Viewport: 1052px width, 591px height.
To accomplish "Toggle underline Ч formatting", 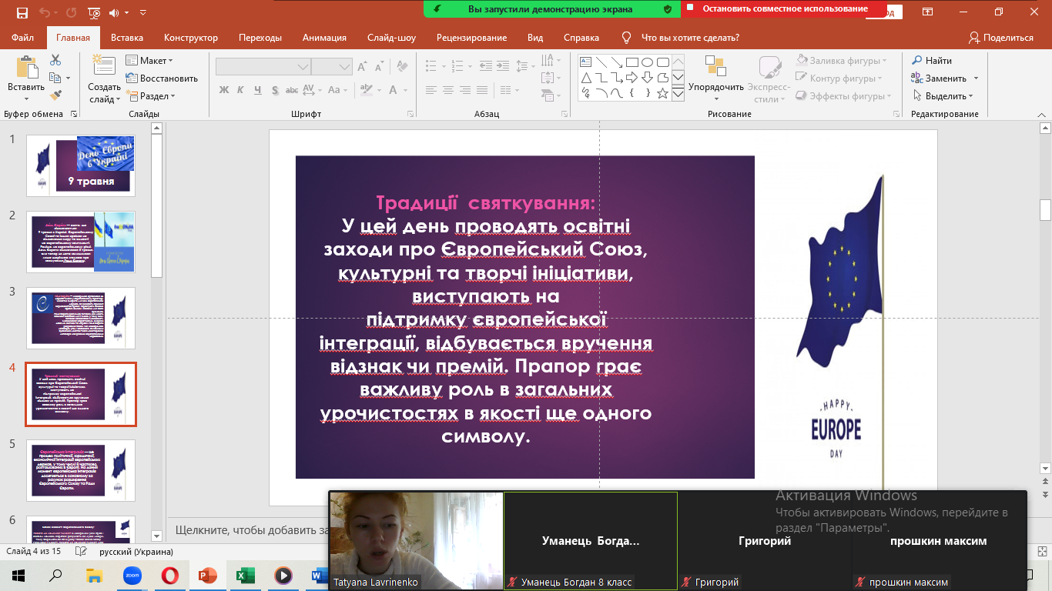I will click(x=259, y=90).
